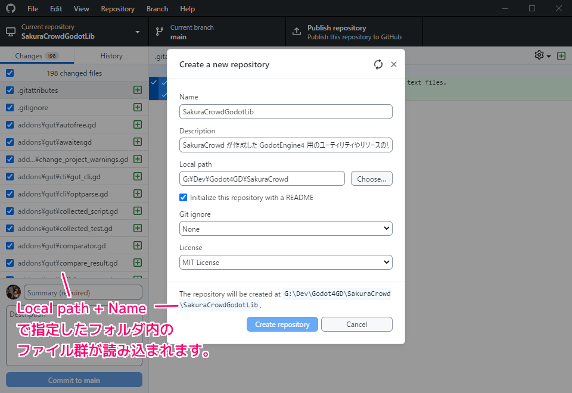Switch to the History tab
The image size is (572, 393).
(x=111, y=56)
